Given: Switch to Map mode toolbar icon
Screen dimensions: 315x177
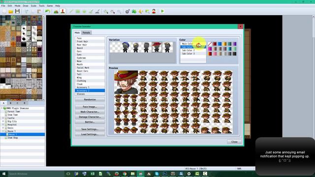Looking at the screenshot, I should point(56,11).
